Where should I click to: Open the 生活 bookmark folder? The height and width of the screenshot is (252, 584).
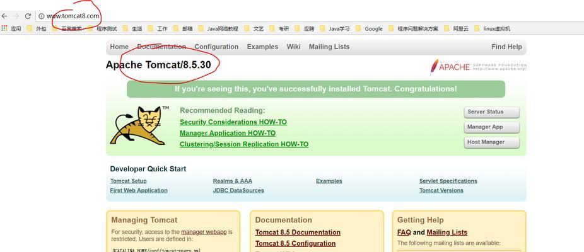132,28
